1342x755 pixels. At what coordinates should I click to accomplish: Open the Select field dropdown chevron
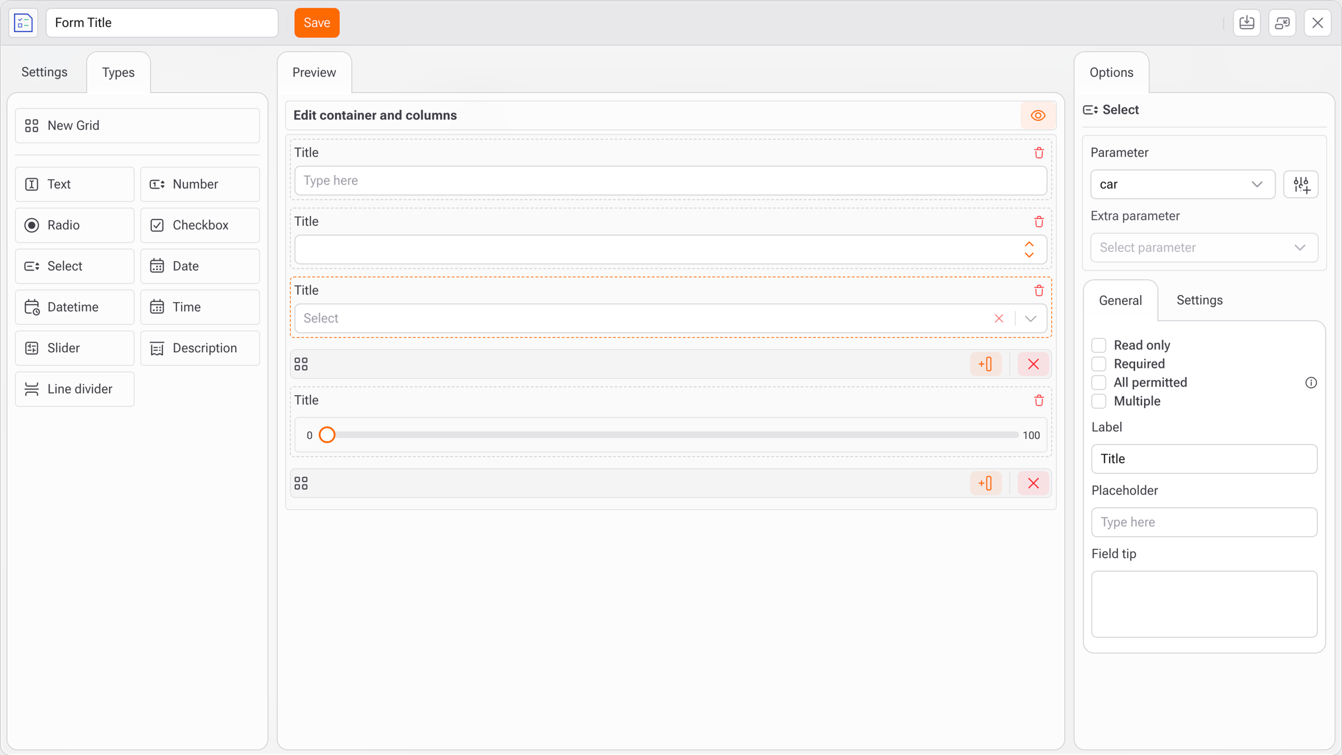click(1030, 318)
